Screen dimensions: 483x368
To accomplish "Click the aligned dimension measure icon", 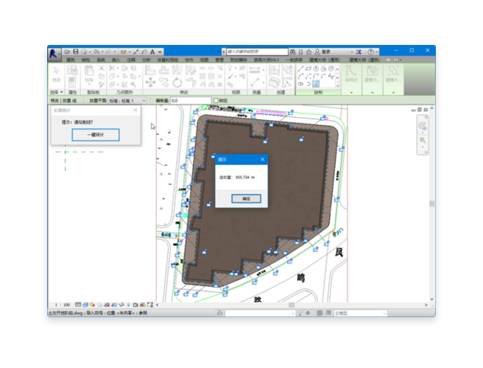I will (255, 70).
